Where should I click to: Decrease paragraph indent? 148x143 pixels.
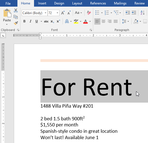(x=128, y=13)
